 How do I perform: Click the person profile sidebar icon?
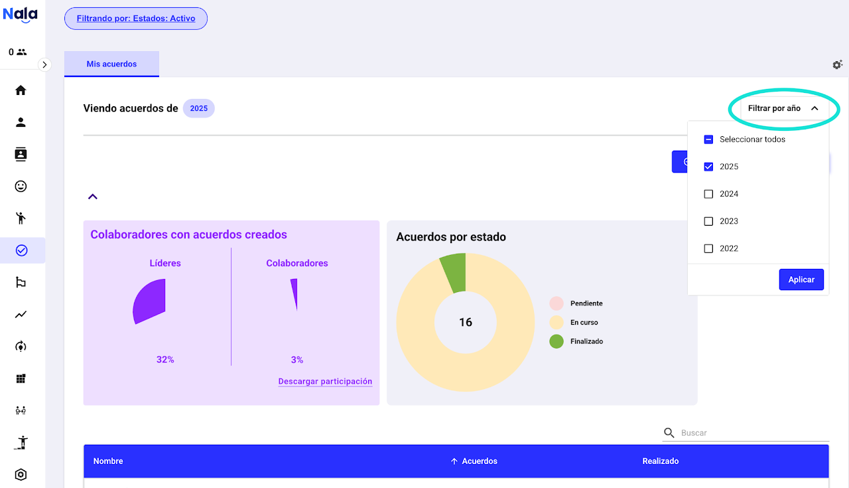21,122
